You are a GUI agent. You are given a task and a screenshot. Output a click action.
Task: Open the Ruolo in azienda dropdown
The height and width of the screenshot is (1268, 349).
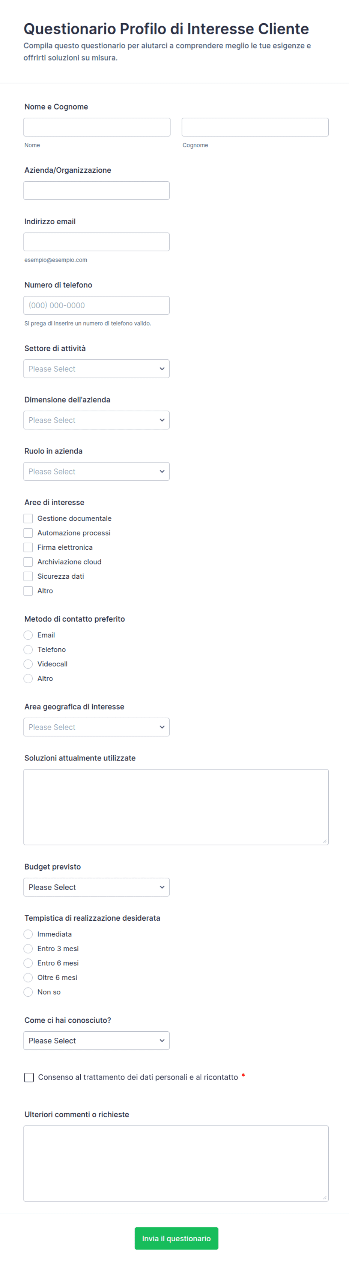pos(96,471)
